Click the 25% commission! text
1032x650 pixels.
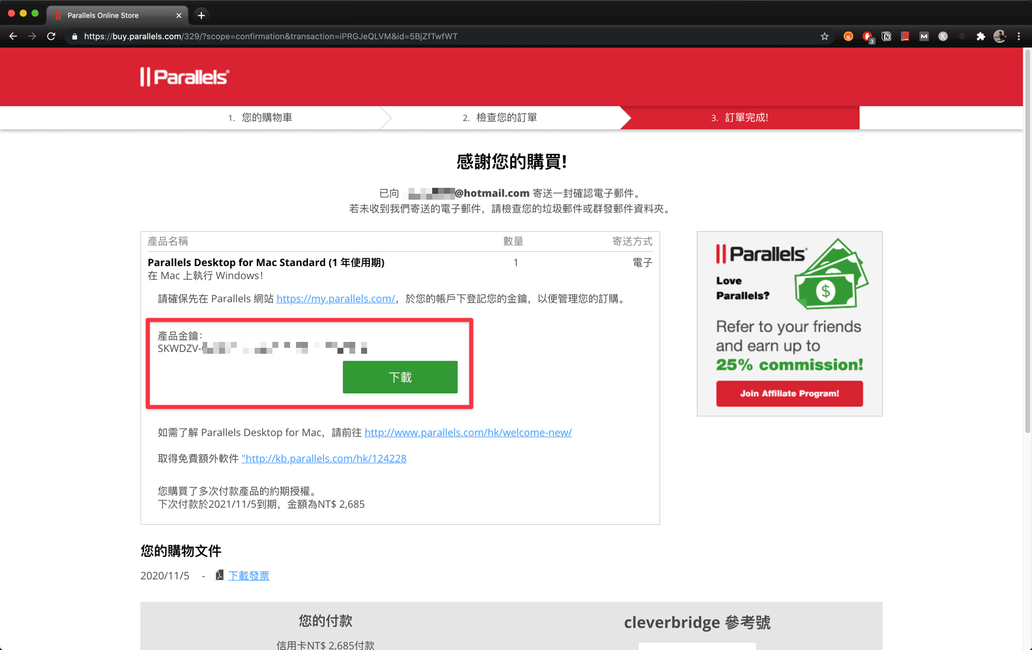pos(789,364)
